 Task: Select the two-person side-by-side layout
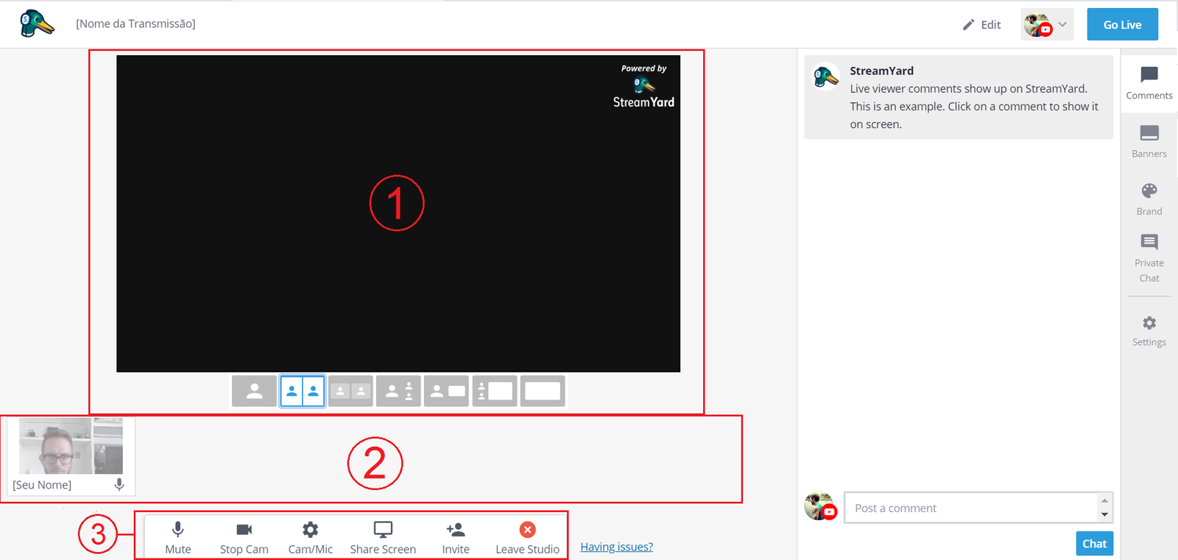coord(303,391)
